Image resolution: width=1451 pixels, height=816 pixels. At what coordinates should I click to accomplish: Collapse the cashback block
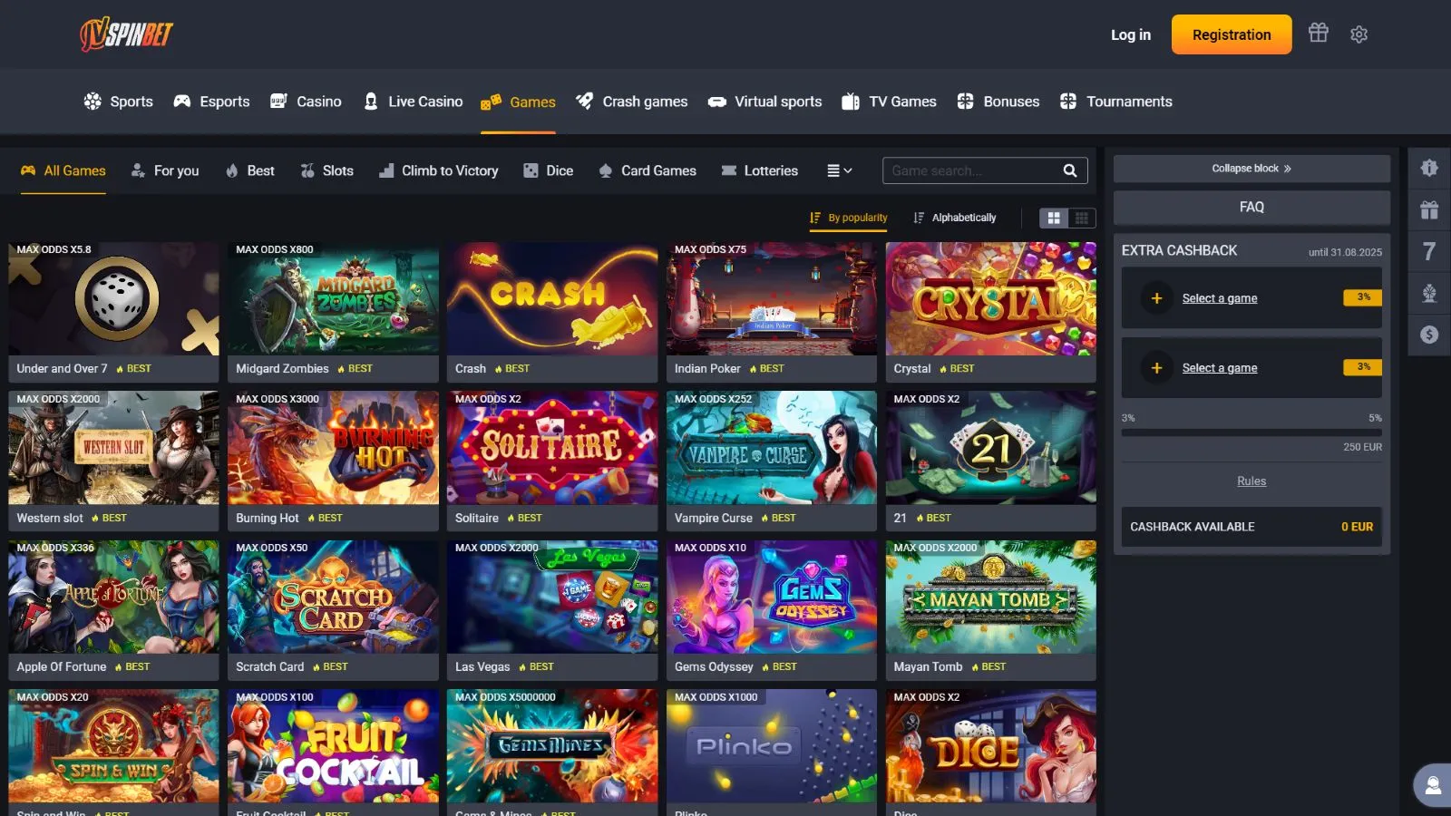click(1251, 169)
